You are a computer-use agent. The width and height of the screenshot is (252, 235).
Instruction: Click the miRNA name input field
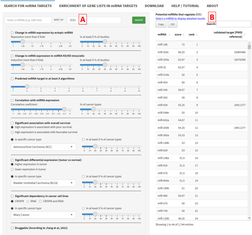(x=28, y=20)
